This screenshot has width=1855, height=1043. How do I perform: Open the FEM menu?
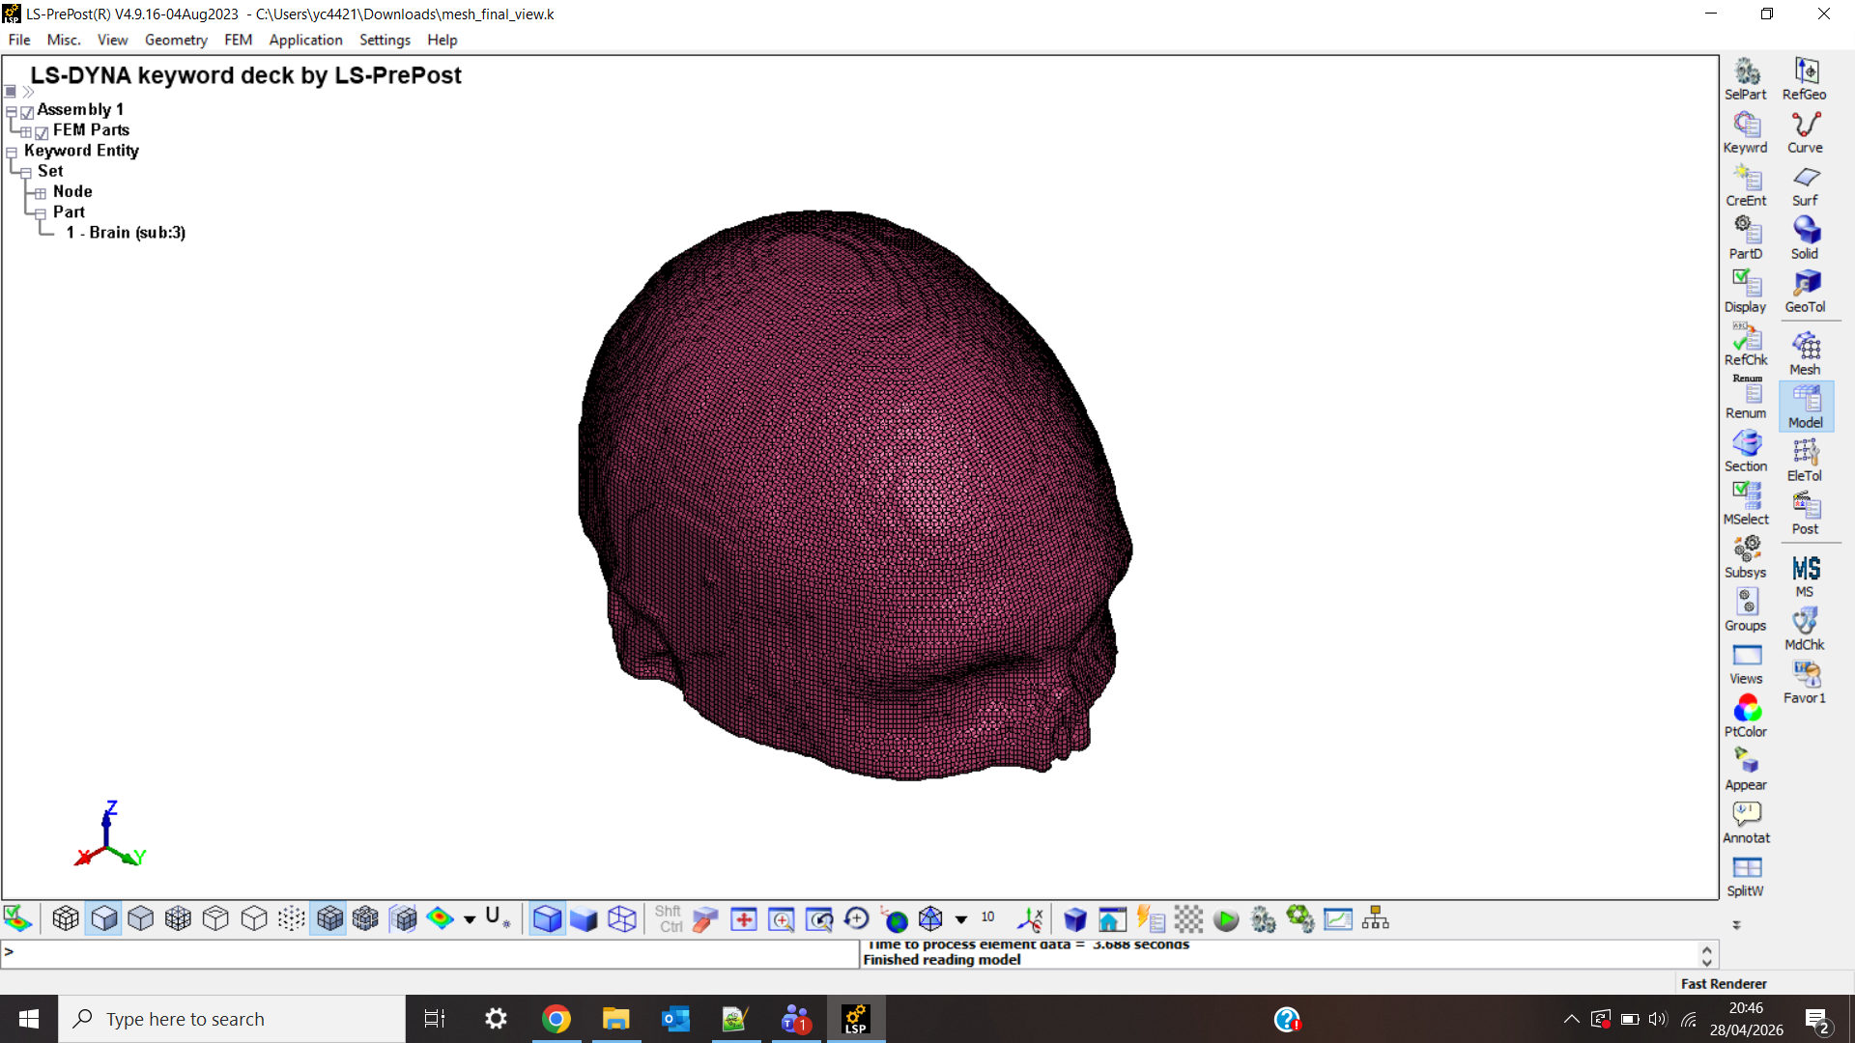coord(238,40)
